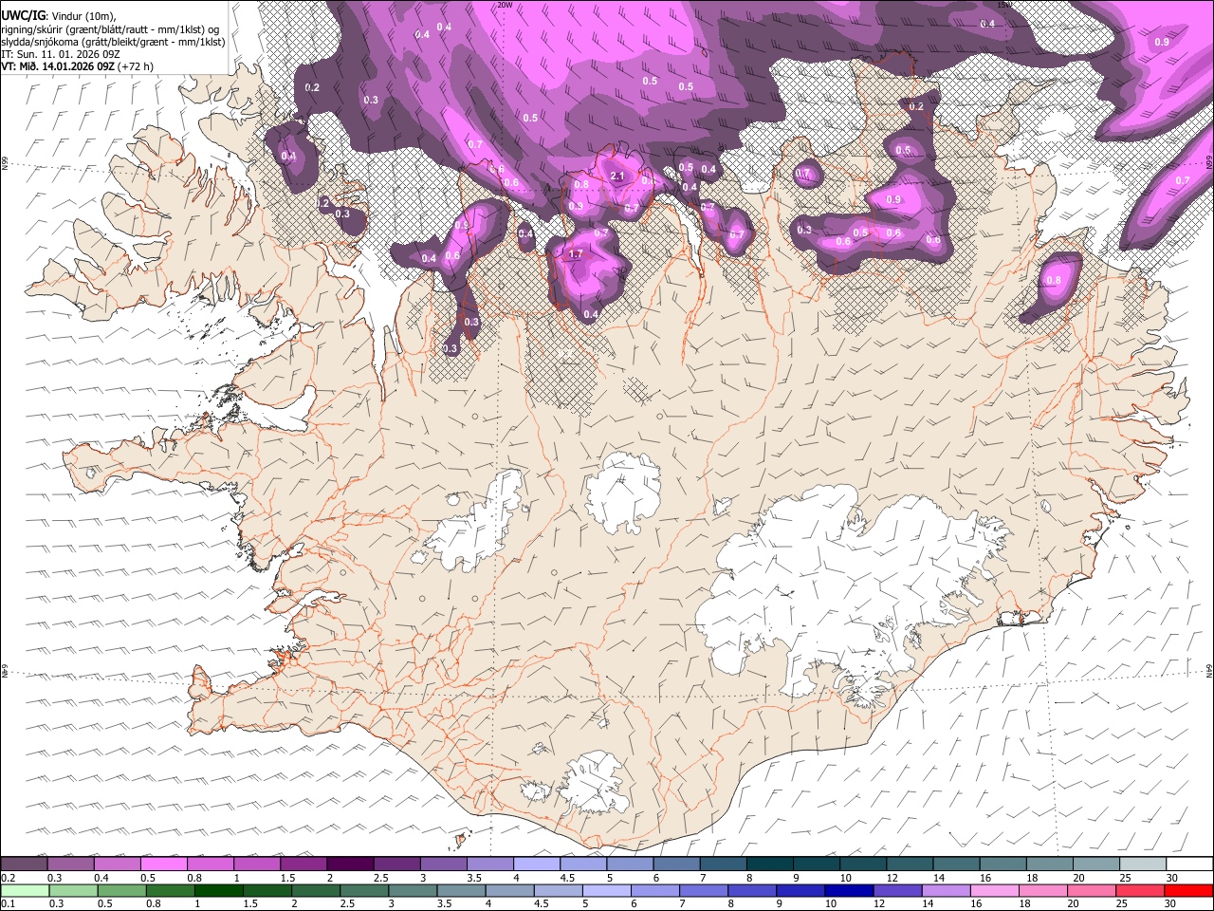1214x911 pixels.
Task: Click the 30 label on the upper scale
Action: (x=1171, y=878)
